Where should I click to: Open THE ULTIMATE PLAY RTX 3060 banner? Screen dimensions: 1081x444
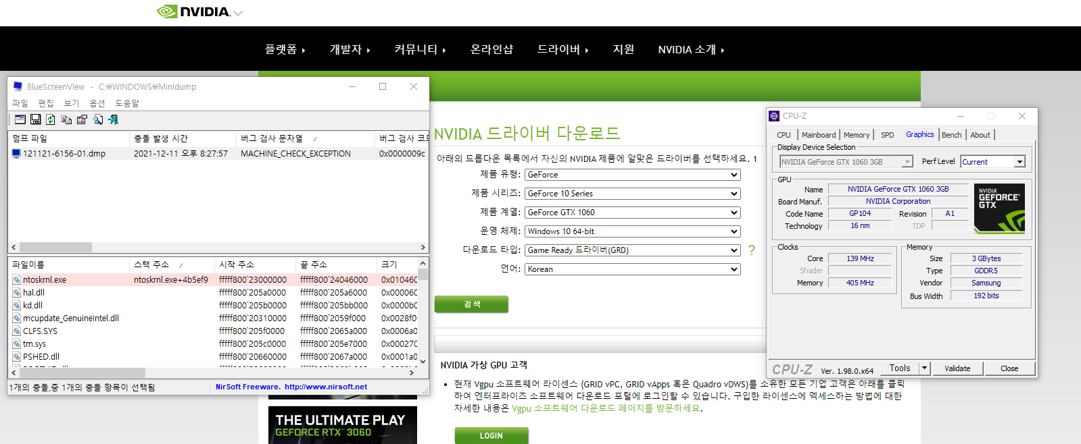(343, 425)
